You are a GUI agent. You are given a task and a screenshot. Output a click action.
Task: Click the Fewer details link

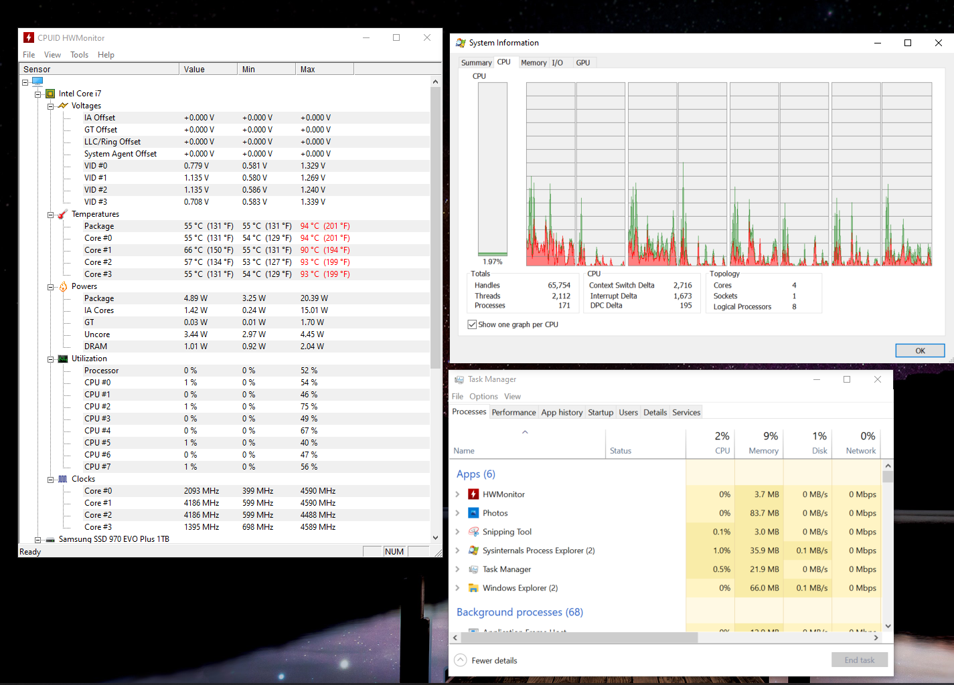494,661
